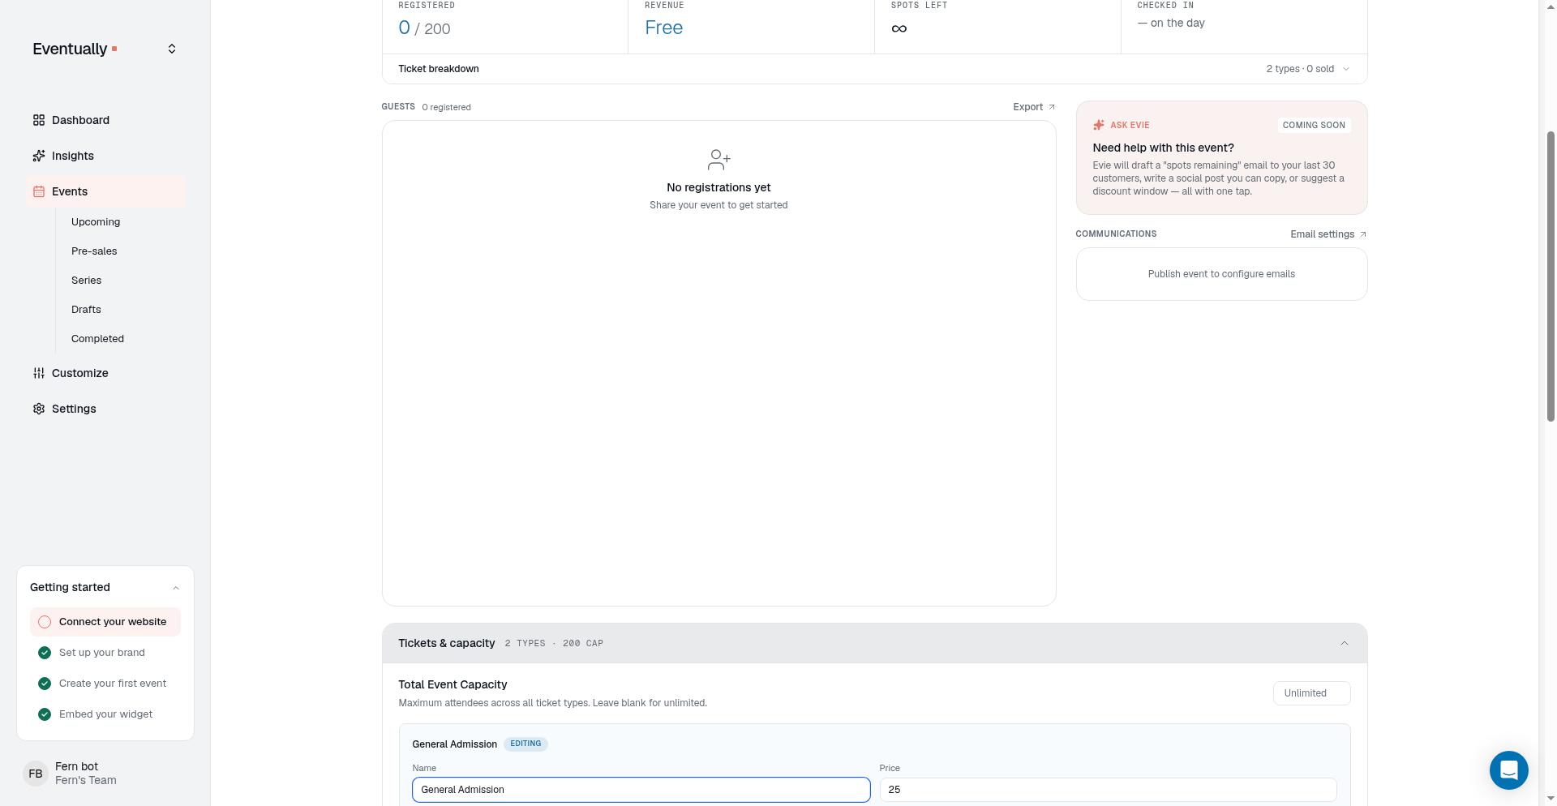1557x806 pixels.
Task: Click 'Publish event to configure emails' text
Action: [x=1221, y=274]
